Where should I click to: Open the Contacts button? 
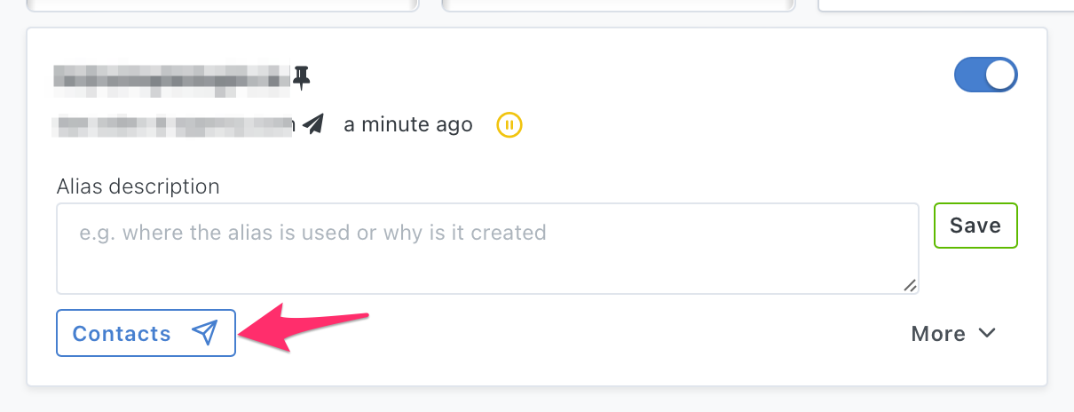pyautogui.click(x=146, y=333)
